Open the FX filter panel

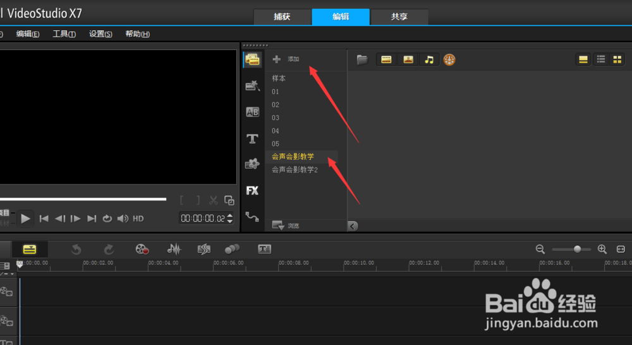[x=252, y=190]
